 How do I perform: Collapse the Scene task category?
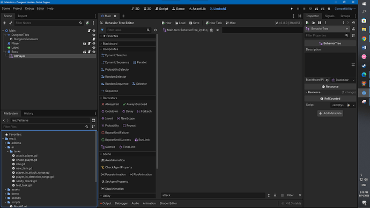pyautogui.click(x=128, y=154)
